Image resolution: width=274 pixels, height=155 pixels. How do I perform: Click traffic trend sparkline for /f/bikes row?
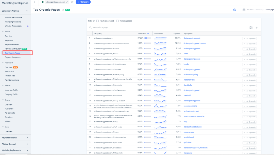pos(160,54)
